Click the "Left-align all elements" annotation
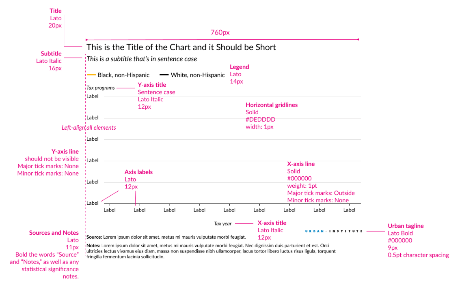462x289 pixels. 89,128
